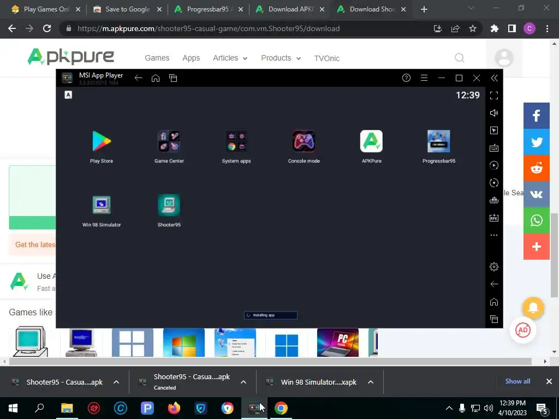The image size is (559, 419).
Task: Click the AD block circle icon
Action: click(523, 330)
